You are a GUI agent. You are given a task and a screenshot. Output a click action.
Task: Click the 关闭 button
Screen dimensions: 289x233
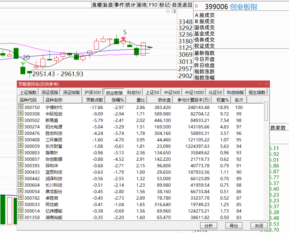(259, 225)
